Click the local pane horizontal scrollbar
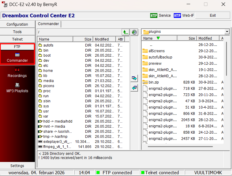Viewport: 232px width, 176px height. click(180, 146)
